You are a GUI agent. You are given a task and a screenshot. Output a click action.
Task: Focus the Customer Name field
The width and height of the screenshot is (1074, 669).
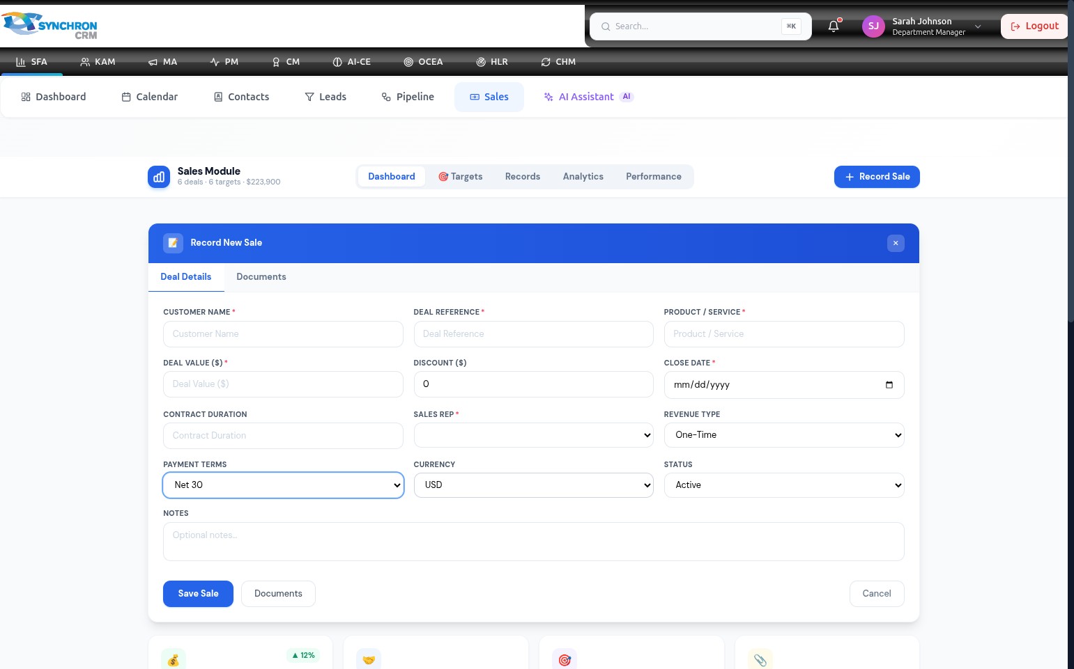point(283,334)
